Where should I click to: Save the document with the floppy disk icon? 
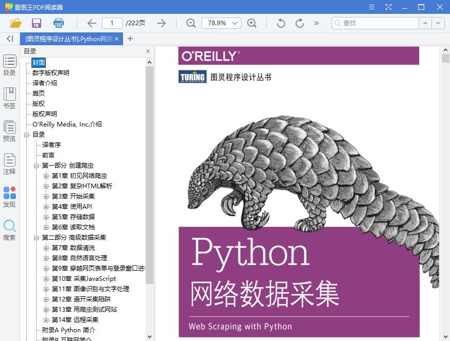coord(37,23)
